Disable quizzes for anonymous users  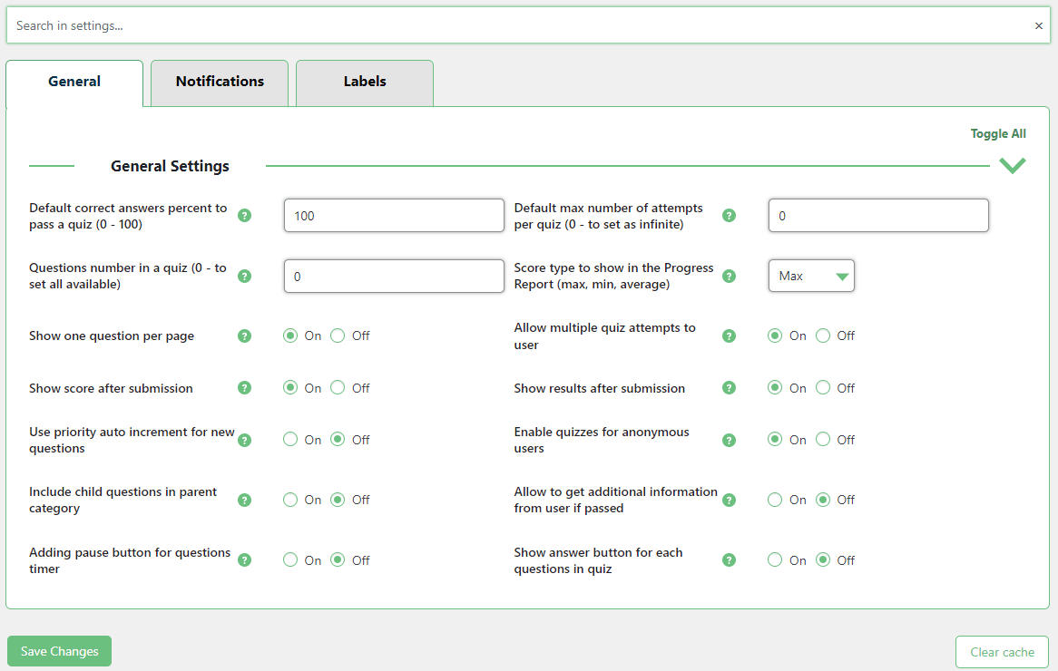(x=823, y=440)
